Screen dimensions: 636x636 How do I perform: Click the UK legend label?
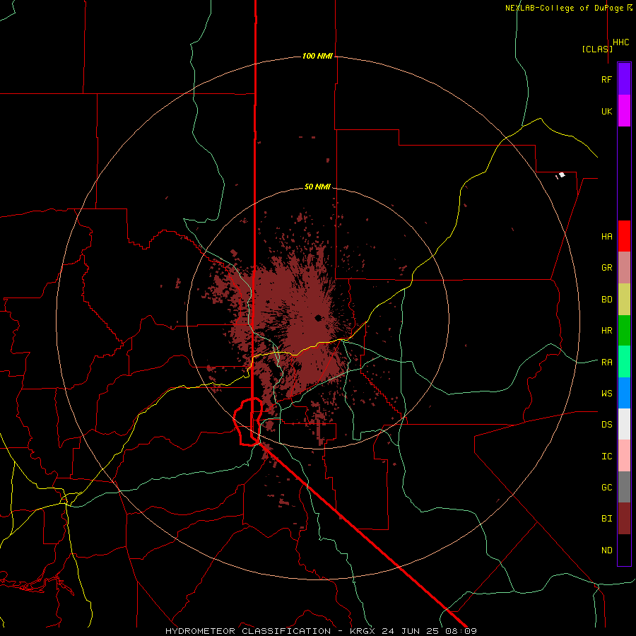(x=606, y=111)
